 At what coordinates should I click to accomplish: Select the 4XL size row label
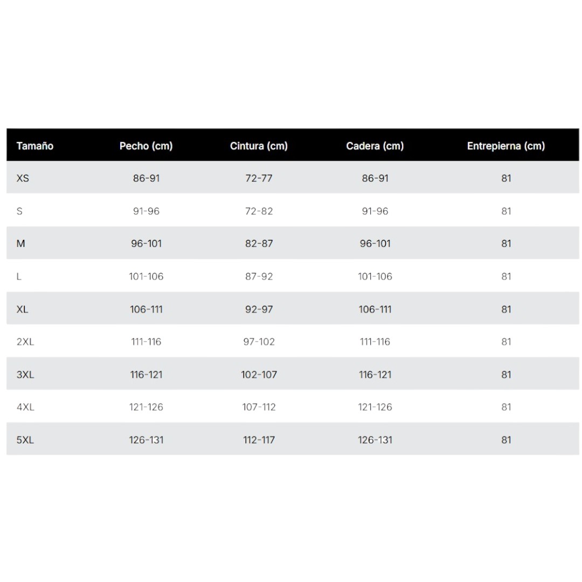pyautogui.click(x=25, y=407)
